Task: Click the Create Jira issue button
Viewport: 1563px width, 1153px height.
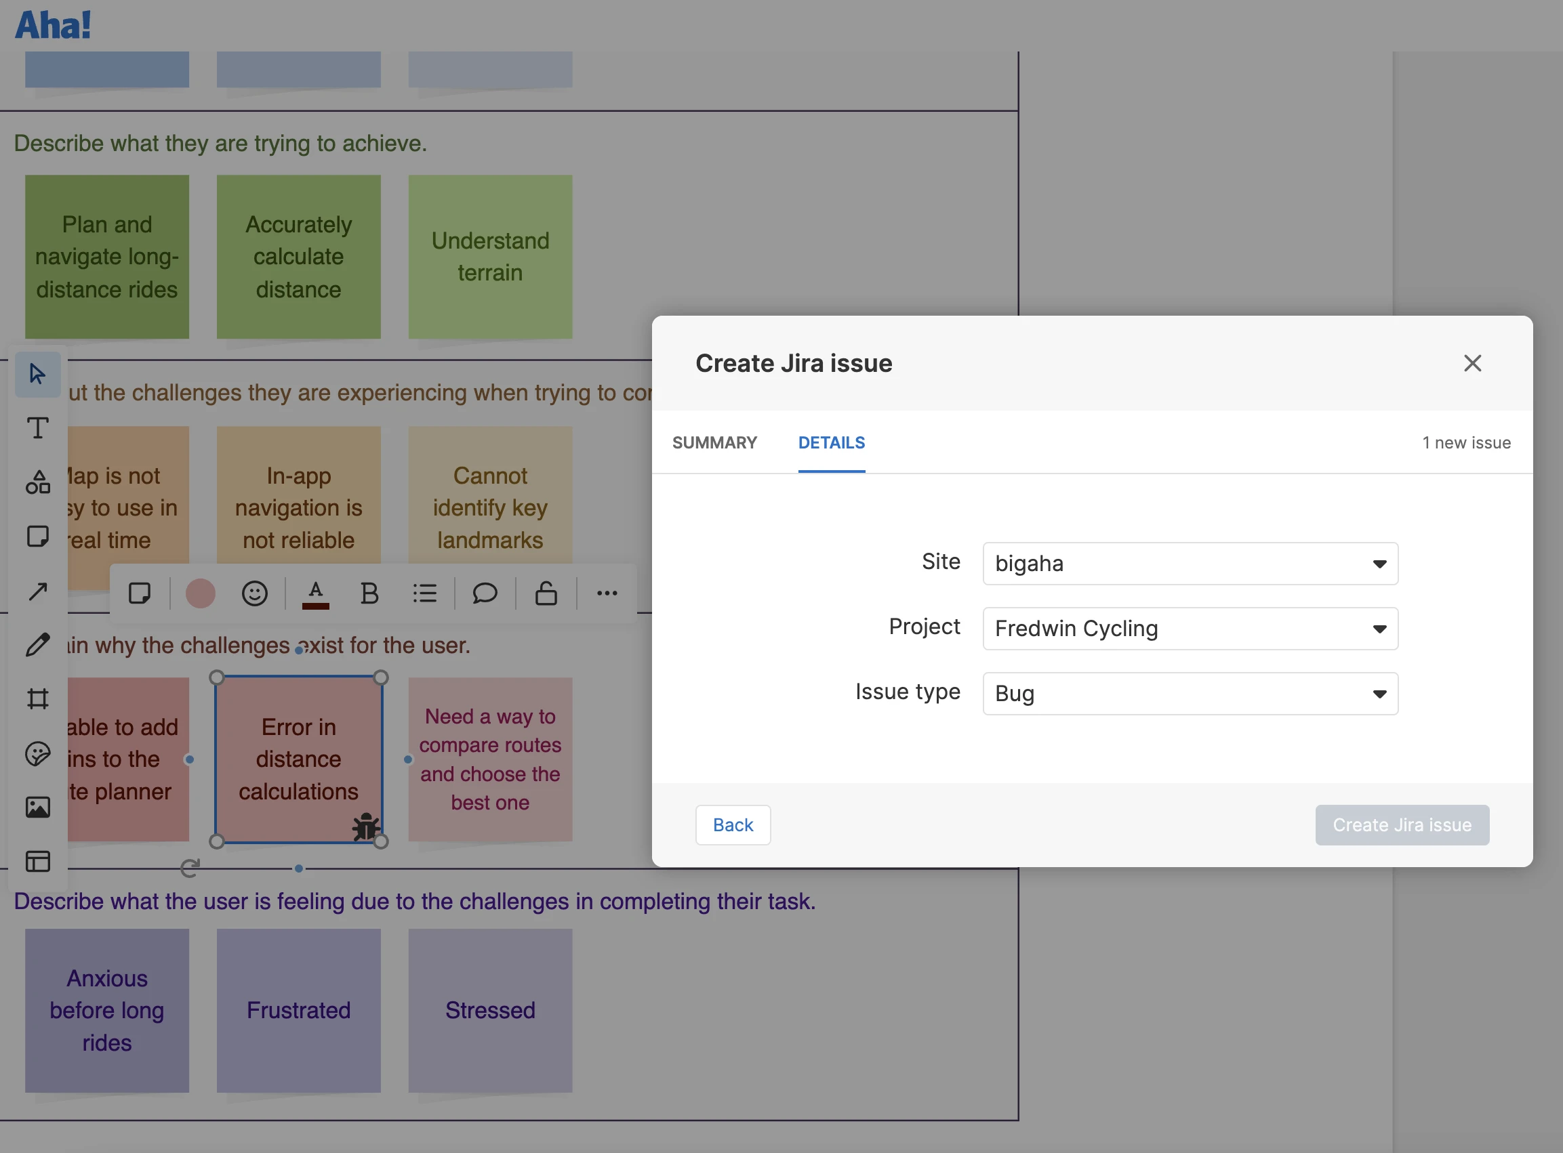Action: (1402, 825)
